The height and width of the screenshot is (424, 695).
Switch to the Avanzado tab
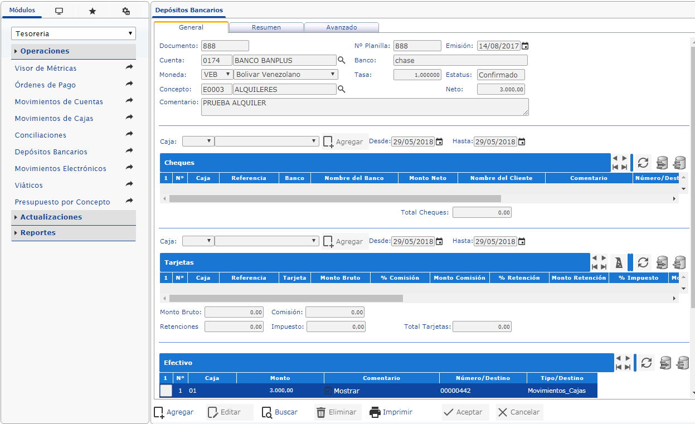coord(342,27)
